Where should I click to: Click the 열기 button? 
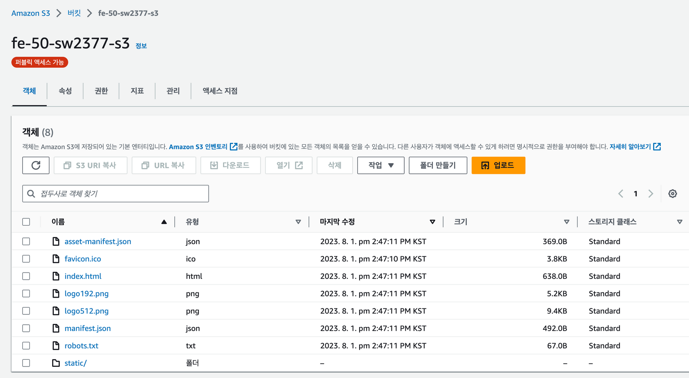pyautogui.click(x=289, y=166)
